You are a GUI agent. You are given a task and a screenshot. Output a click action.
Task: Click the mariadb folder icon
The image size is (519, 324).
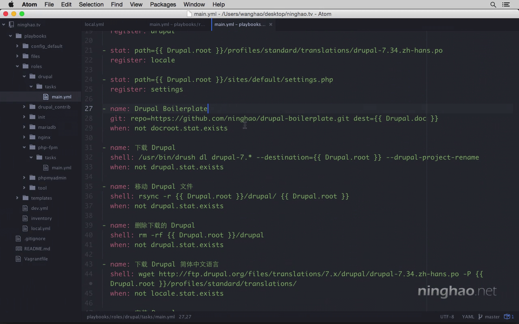32,127
